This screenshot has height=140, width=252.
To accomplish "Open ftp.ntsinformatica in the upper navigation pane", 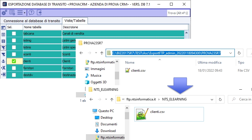I will coord(100,62).
